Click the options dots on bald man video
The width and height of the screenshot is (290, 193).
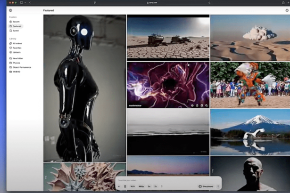coord(213,171)
